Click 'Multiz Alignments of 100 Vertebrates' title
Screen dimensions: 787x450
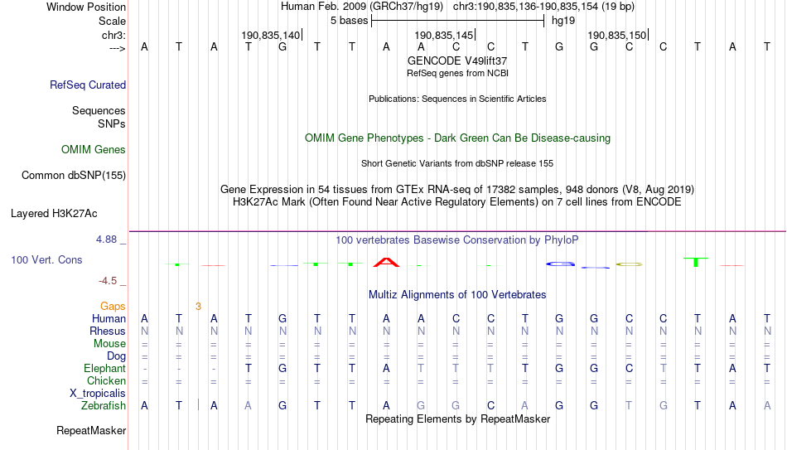[x=457, y=295]
